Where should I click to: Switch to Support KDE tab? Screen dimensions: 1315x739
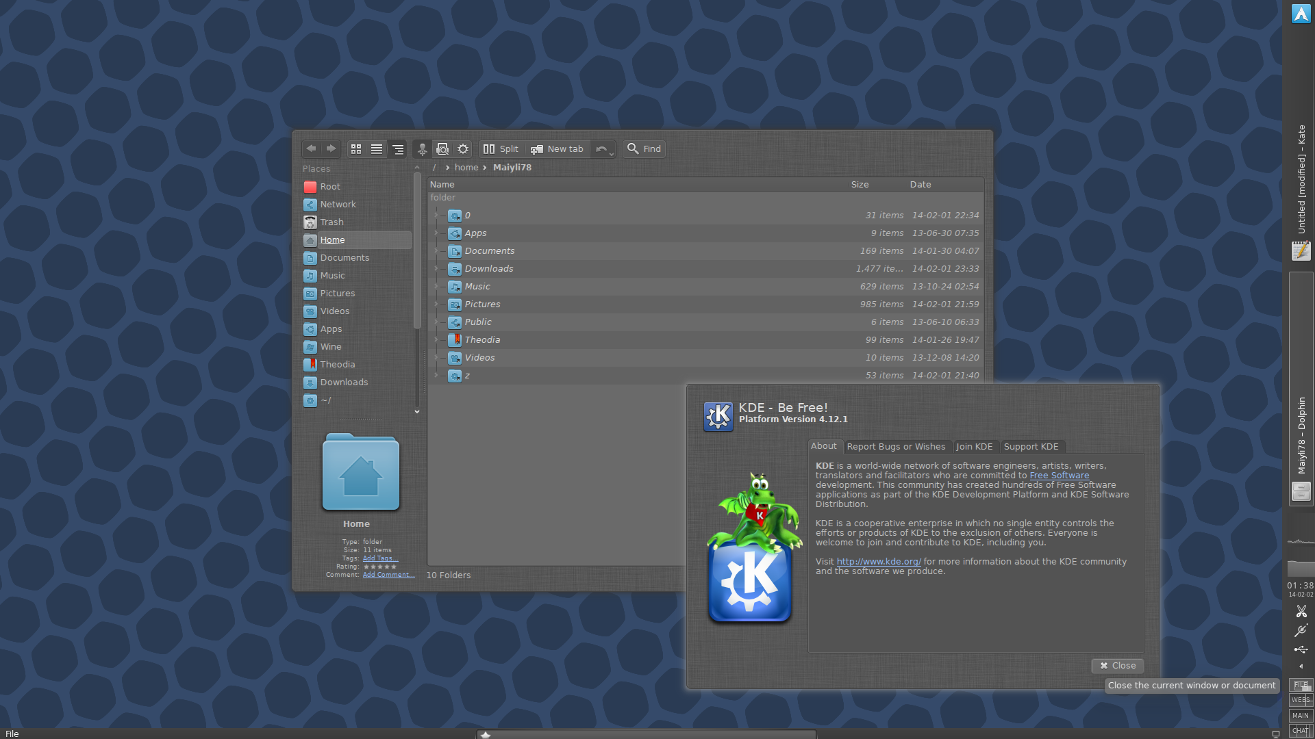coord(1031,447)
